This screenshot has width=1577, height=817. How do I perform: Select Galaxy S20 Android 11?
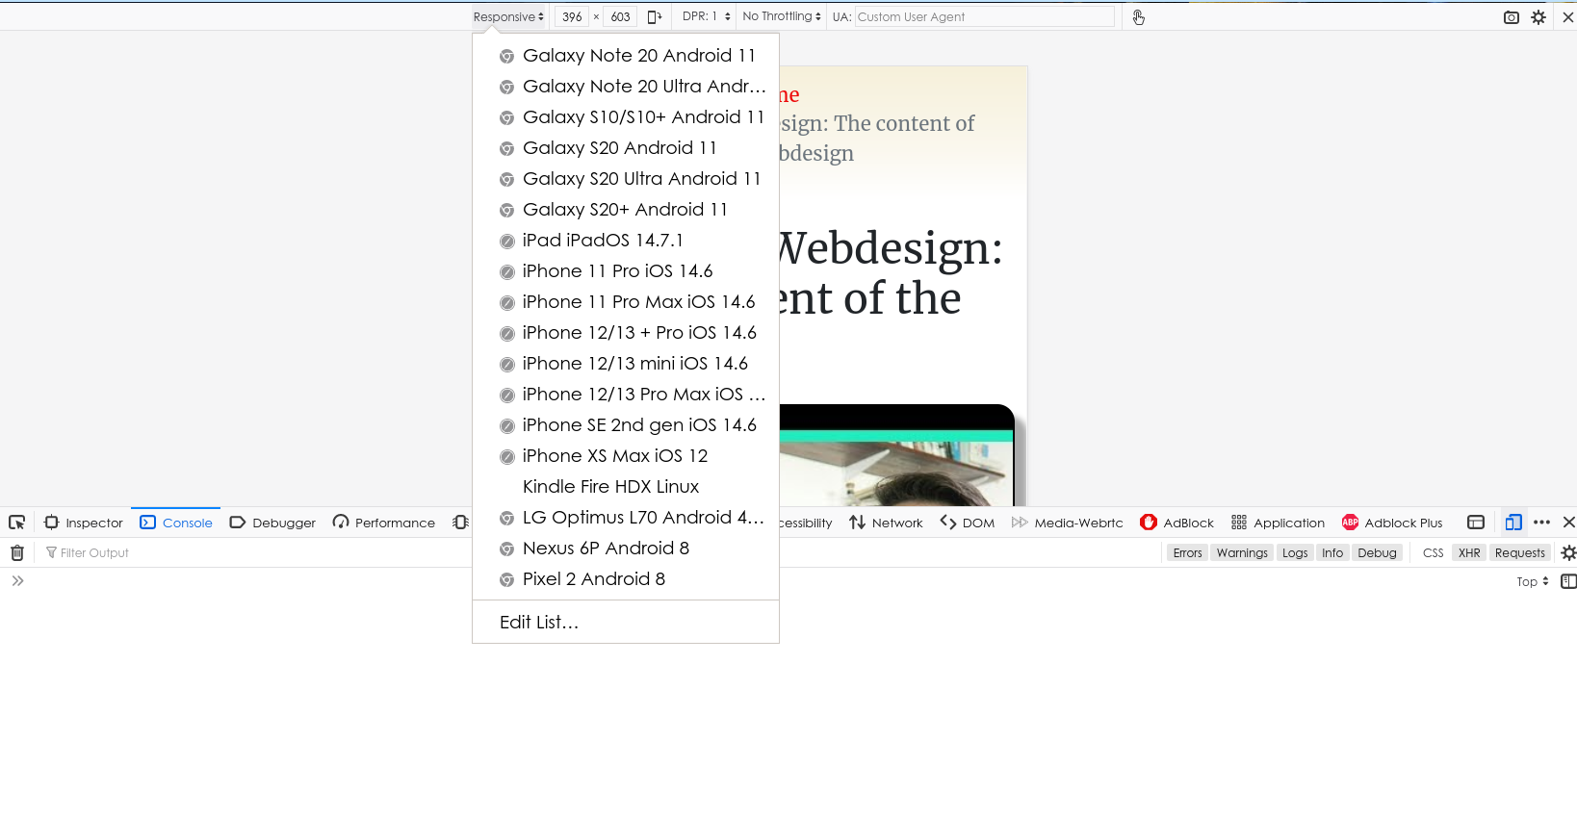626,148
